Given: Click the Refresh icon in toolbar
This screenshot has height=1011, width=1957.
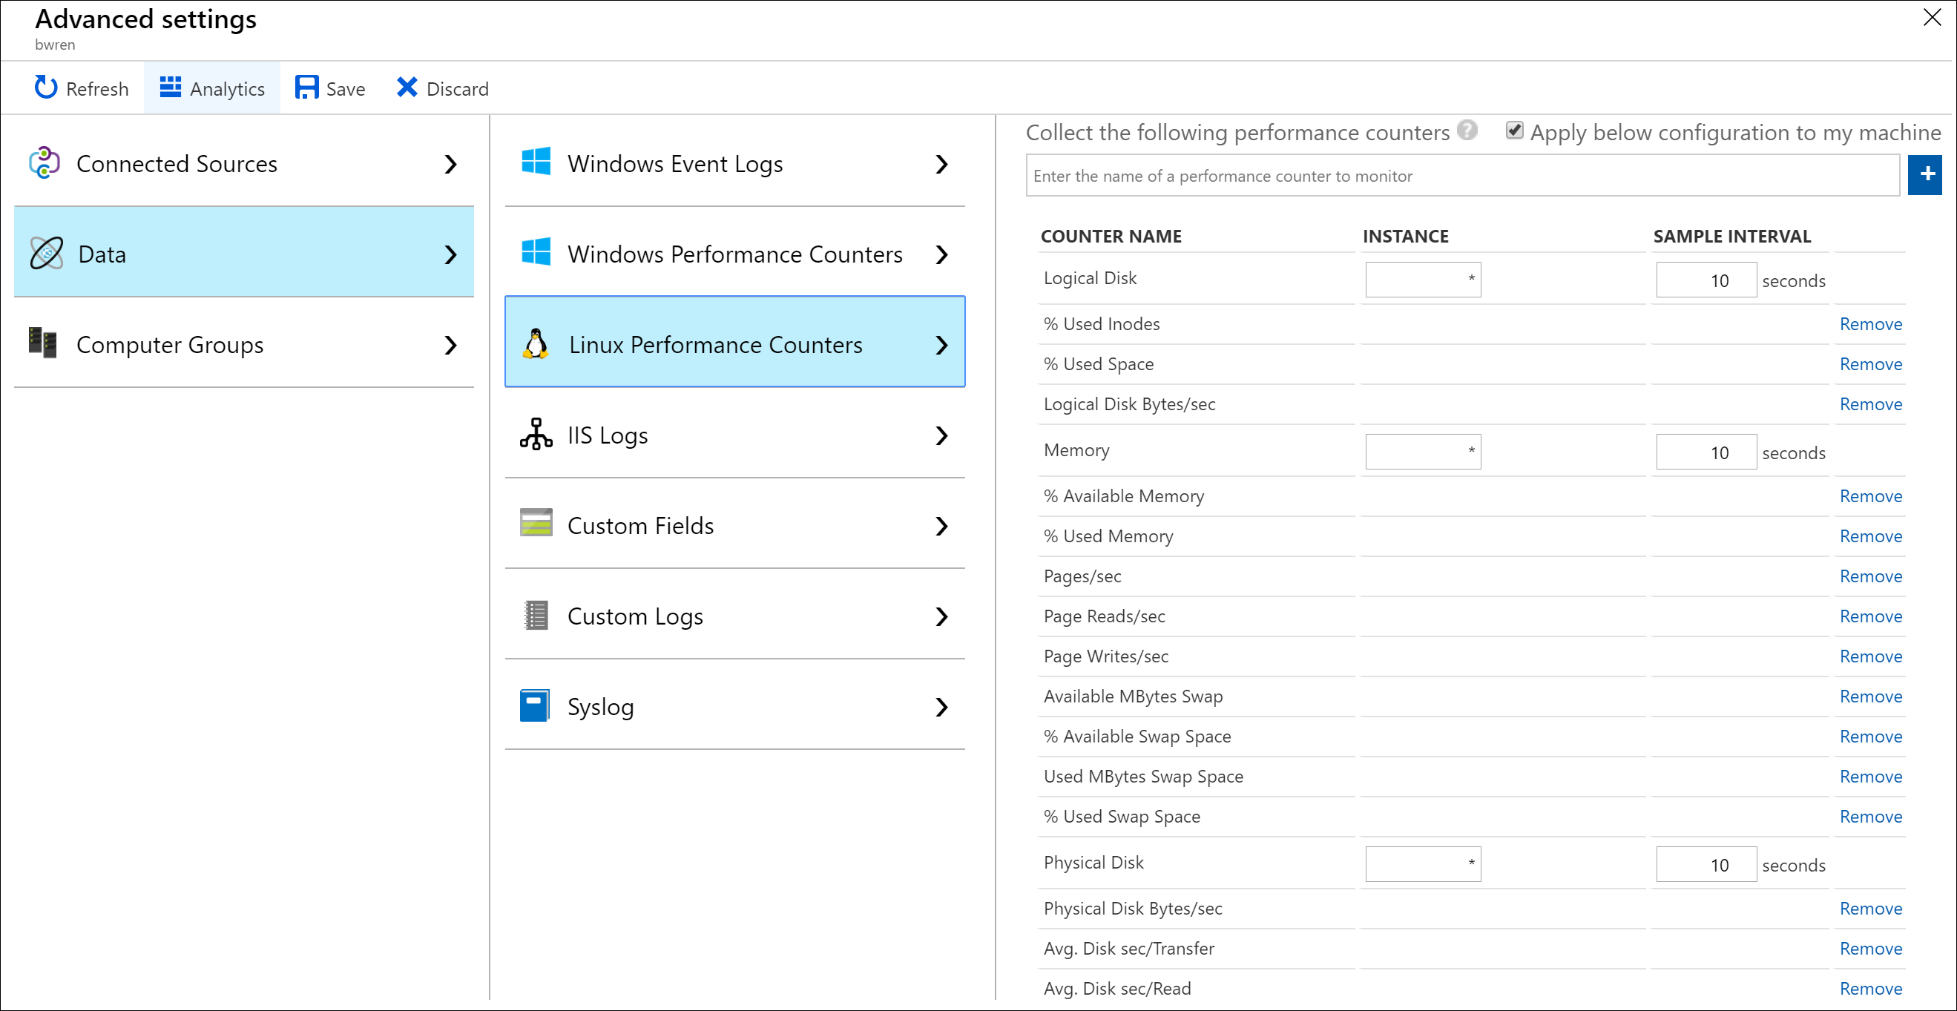Looking at the screenshot, I should point(45,88).
